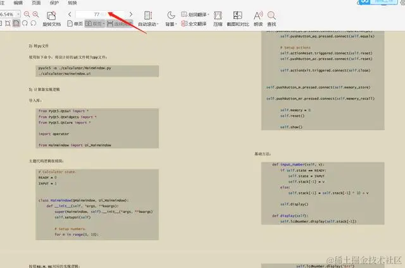The image size is (405, 268).
Task: Click the zoom out magnifier icon
Action: point(27,14)
